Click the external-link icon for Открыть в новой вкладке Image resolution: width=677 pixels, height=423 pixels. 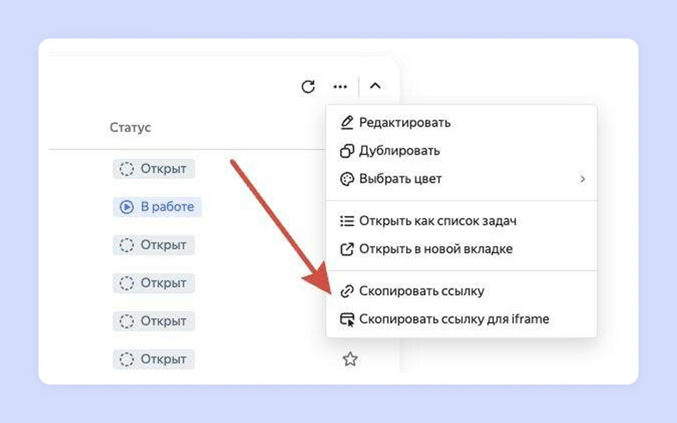click(x=346, y=249)
